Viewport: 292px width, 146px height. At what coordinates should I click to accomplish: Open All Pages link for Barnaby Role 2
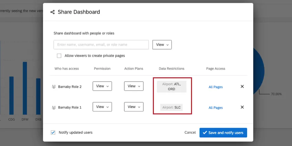pyautogui.click(x=215, y=87)
